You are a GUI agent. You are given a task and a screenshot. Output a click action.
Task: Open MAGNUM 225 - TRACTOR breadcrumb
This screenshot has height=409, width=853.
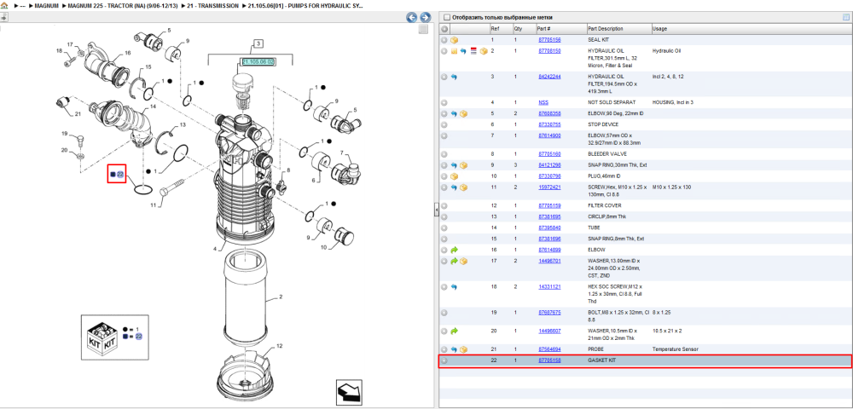click(x=122, y=5)
